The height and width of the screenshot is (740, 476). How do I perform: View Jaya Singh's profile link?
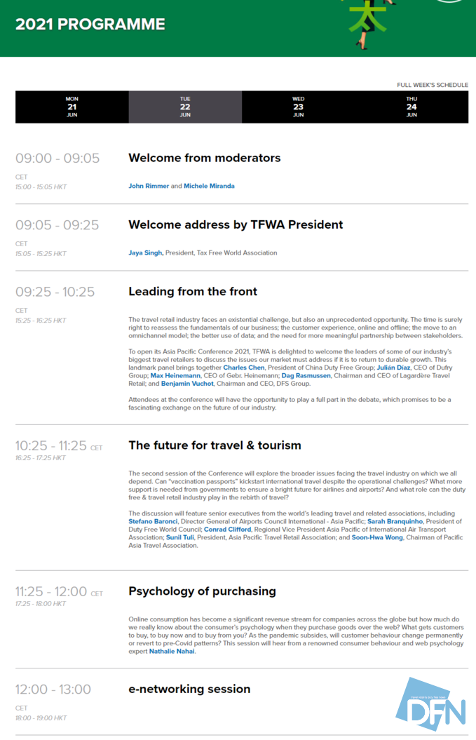[145, 253]
